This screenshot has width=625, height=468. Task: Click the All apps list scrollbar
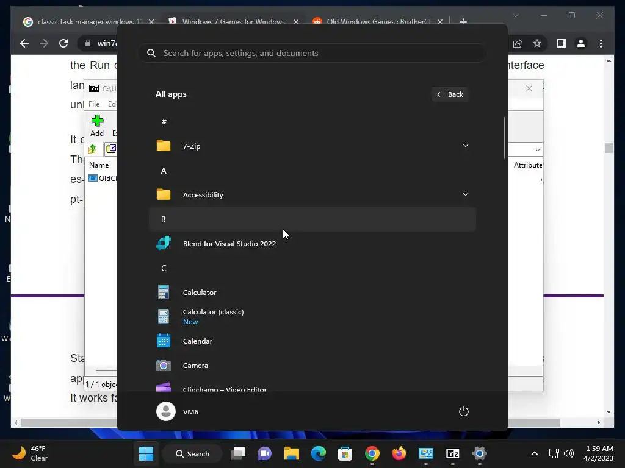tap(505, 138)
